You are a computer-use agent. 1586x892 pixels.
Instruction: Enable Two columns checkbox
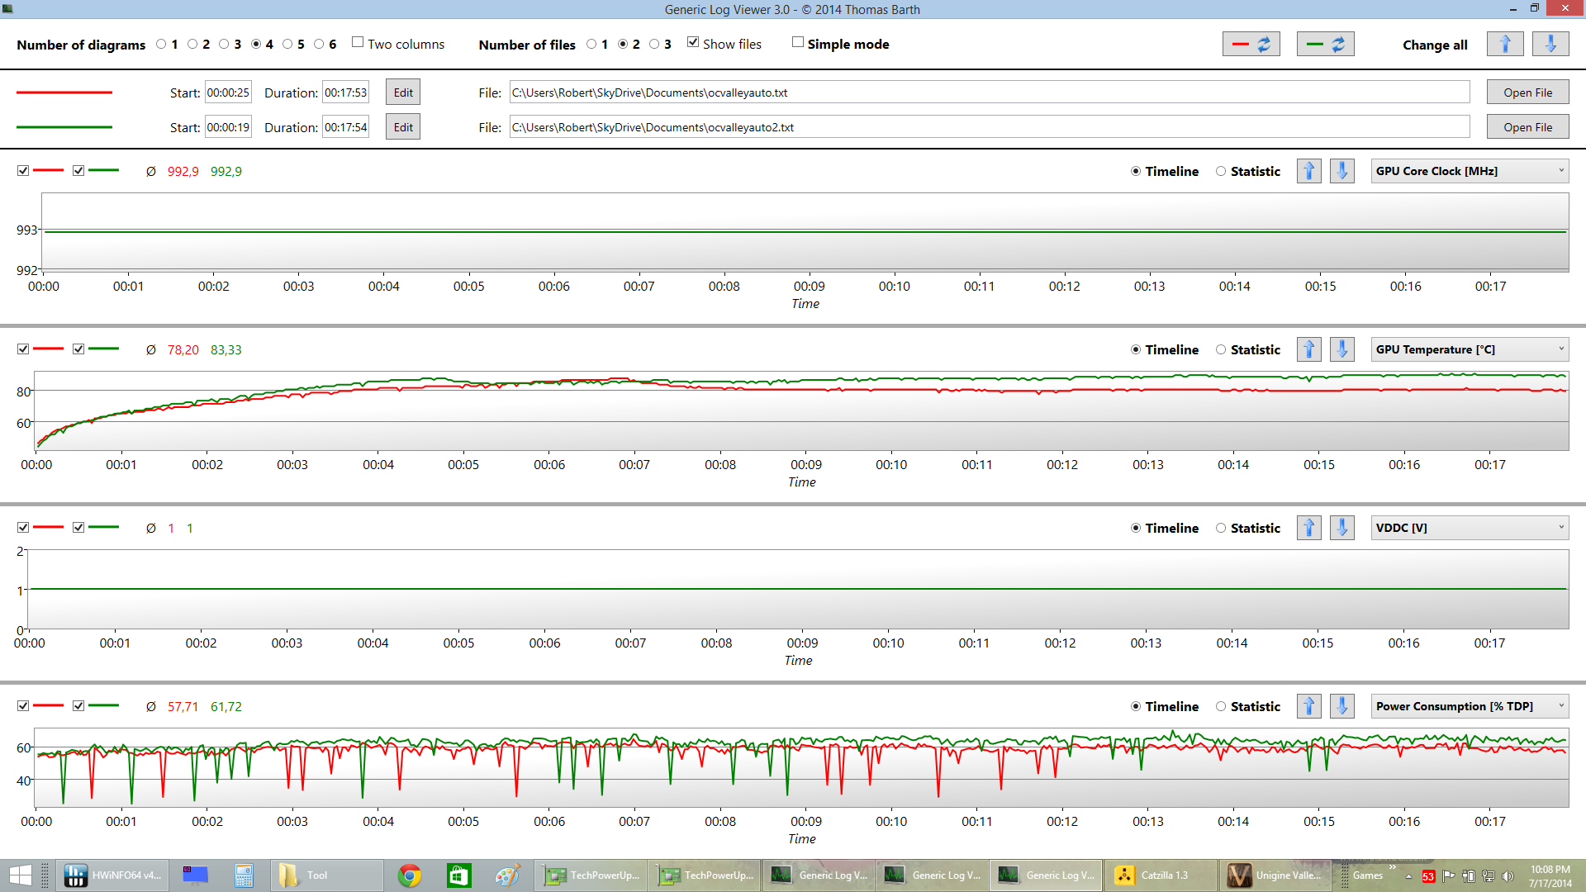[358, 42]
